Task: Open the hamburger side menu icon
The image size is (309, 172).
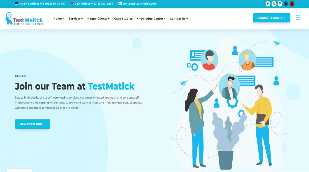Action: coord(298,18)
